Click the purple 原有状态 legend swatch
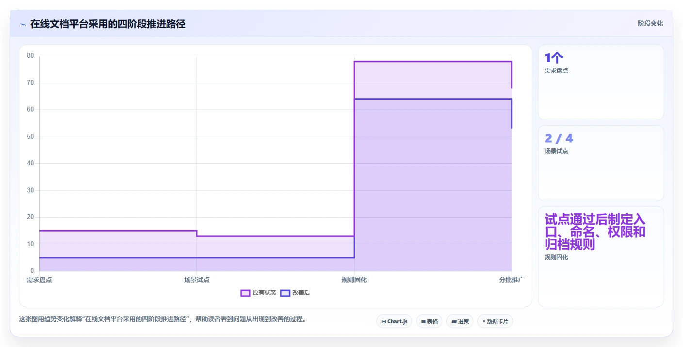The width and height of the screenshot is (683, 347). tap(245, 293)
